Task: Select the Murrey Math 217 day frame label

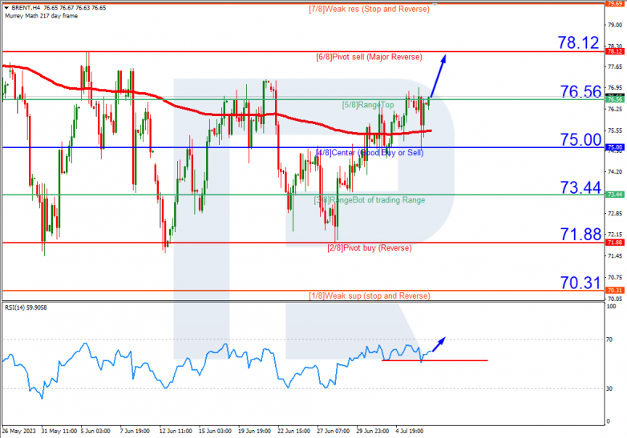Action: pos(41,16)
